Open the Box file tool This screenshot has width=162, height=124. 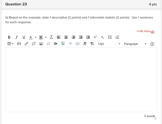(x=63, y=44)
